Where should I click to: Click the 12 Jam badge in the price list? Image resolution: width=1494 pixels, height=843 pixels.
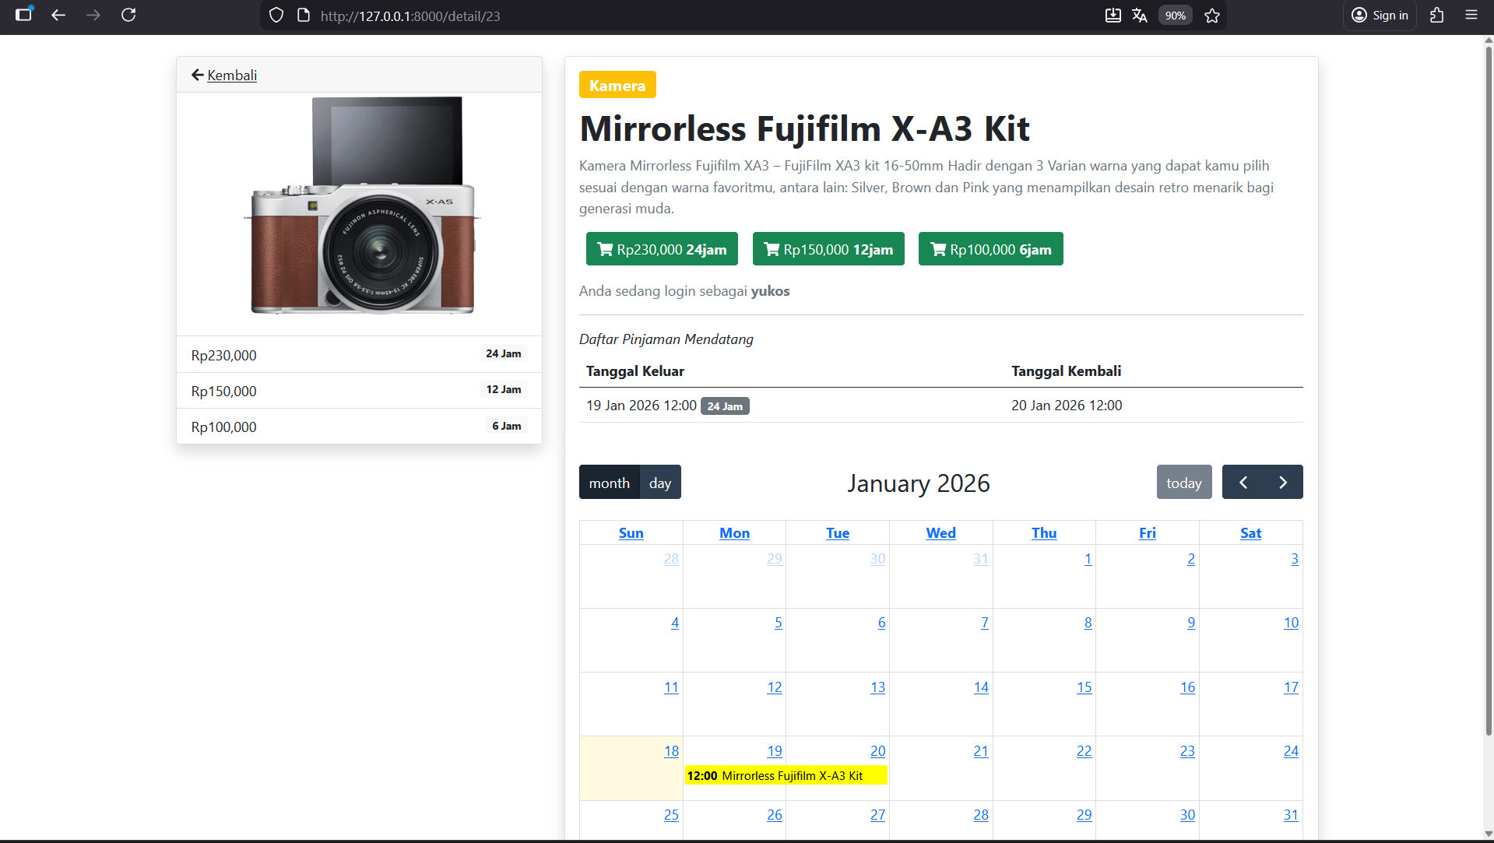504,389
